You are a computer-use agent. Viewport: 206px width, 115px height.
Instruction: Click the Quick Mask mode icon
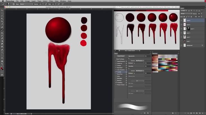pos(2,72)
